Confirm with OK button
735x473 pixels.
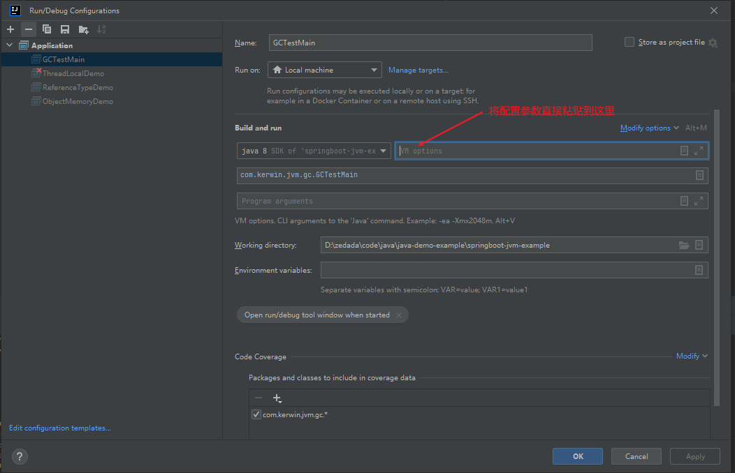[578, 456]
